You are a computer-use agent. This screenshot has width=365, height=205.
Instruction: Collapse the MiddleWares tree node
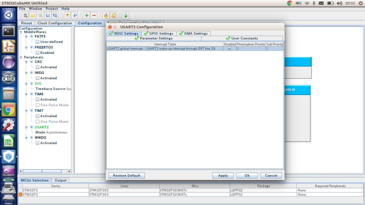point(21,32)
